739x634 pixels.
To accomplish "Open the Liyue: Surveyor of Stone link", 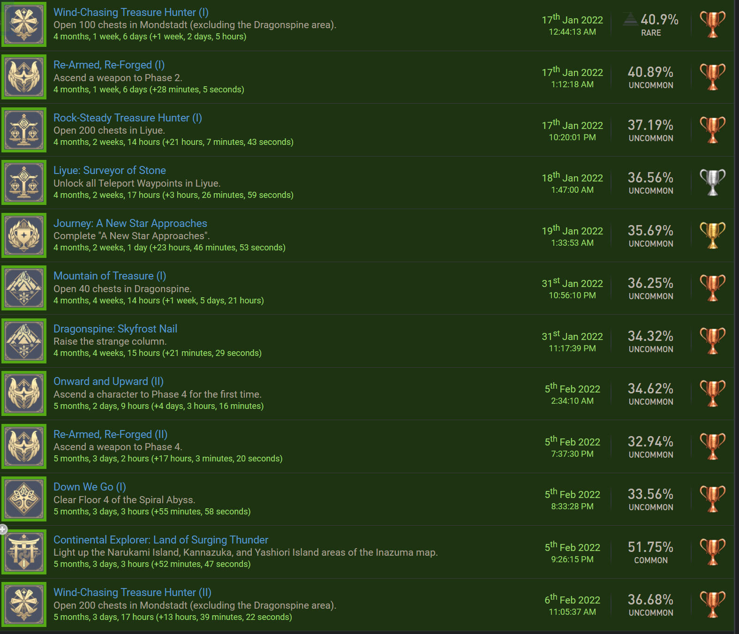I will tap(110, 170).
